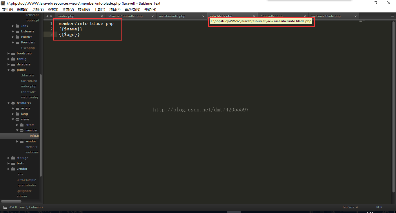396x213 pixels.
Task: Expand the database folder
Action: 9,64
